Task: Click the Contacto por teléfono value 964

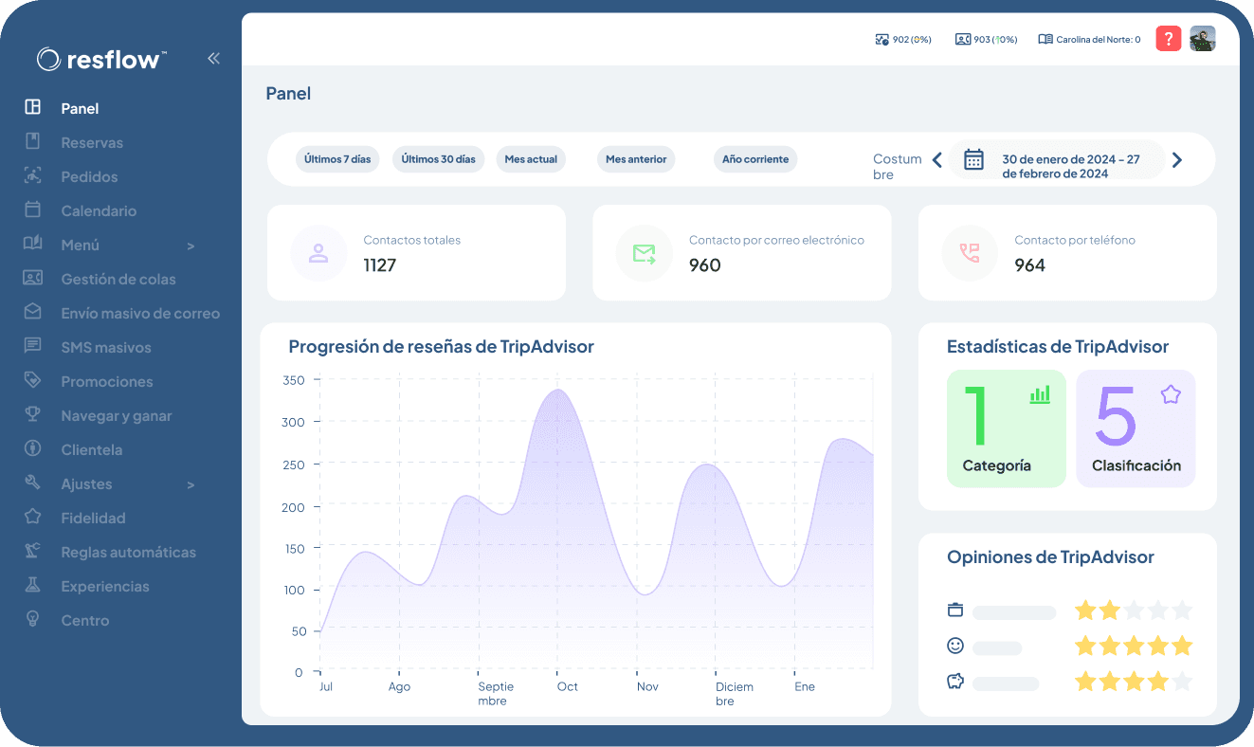Action: pos(1029,265)
